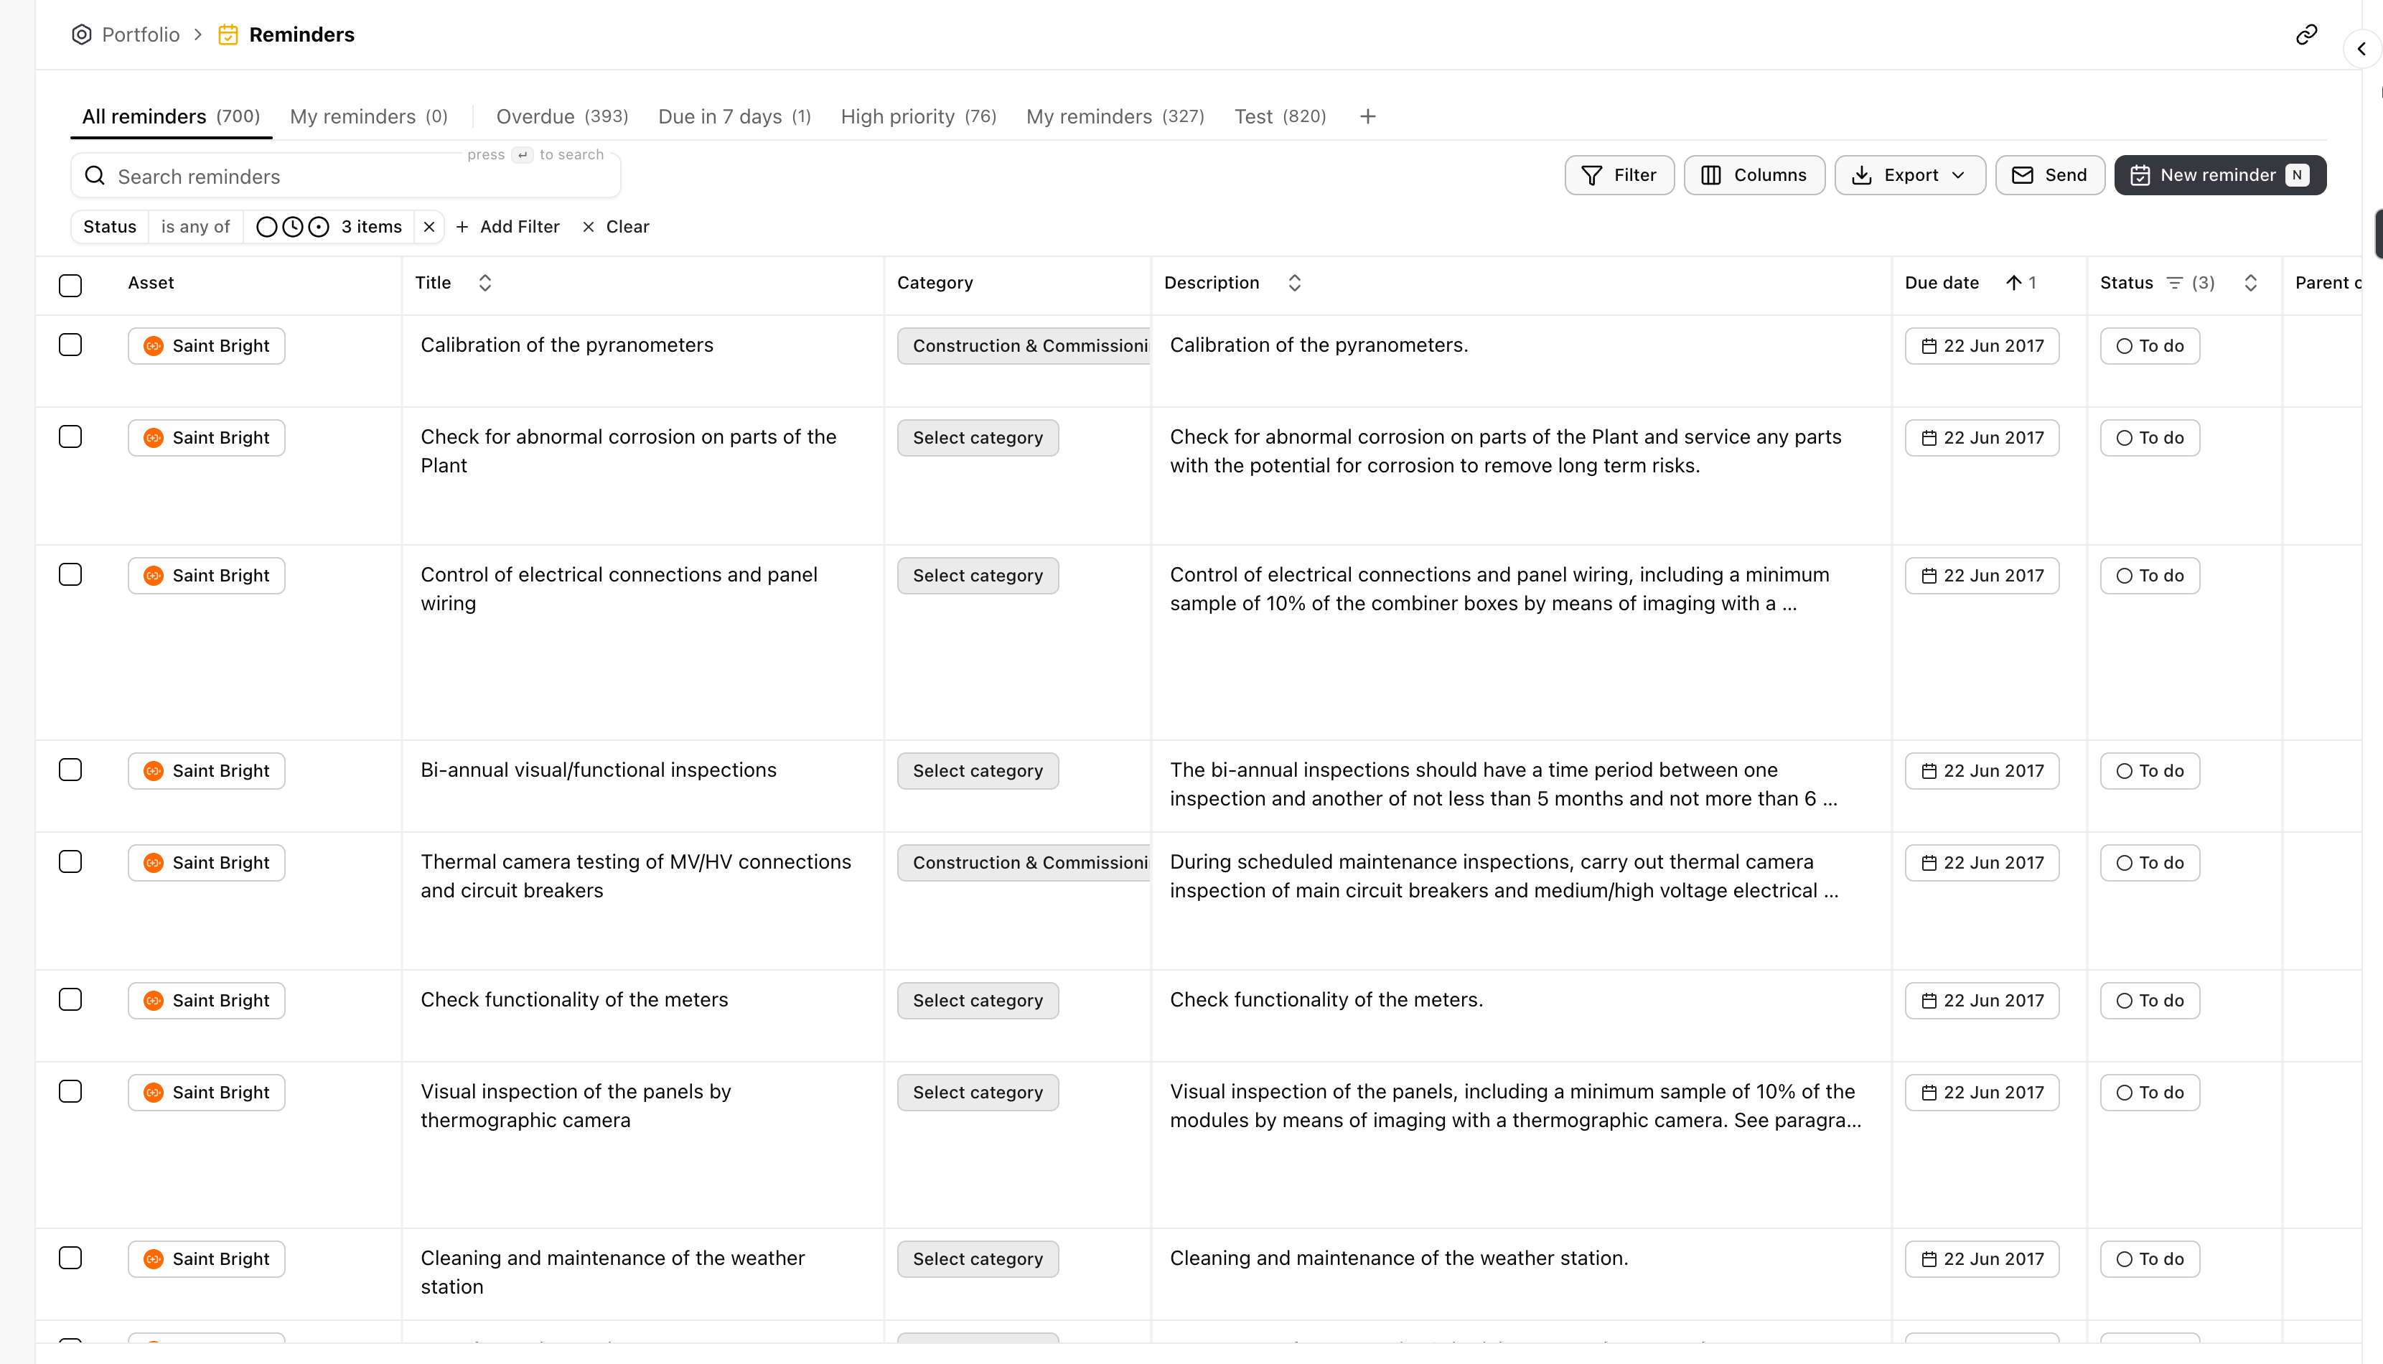Change To do status of corrosion row
The width and height of the screenshot is (2383, 1364).
[2150, 437]
